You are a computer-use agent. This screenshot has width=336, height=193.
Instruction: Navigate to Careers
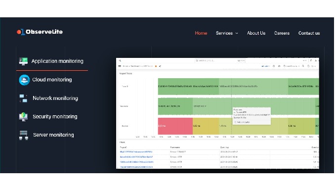point(282,33)
